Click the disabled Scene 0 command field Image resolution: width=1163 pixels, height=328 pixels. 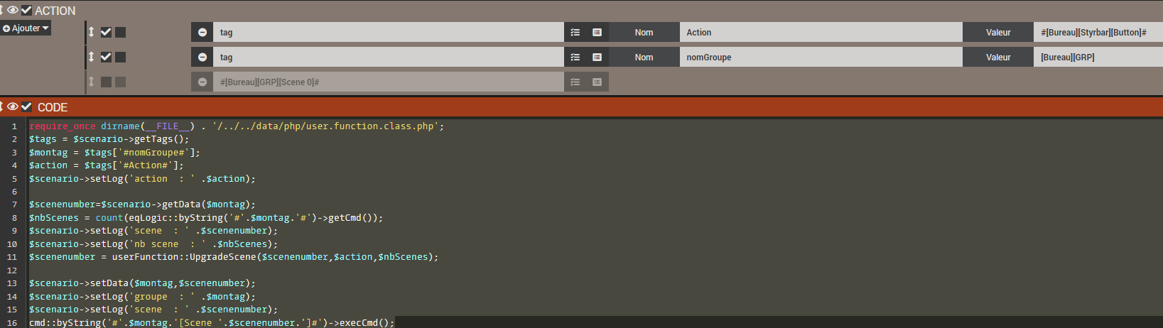click(387, 82)
